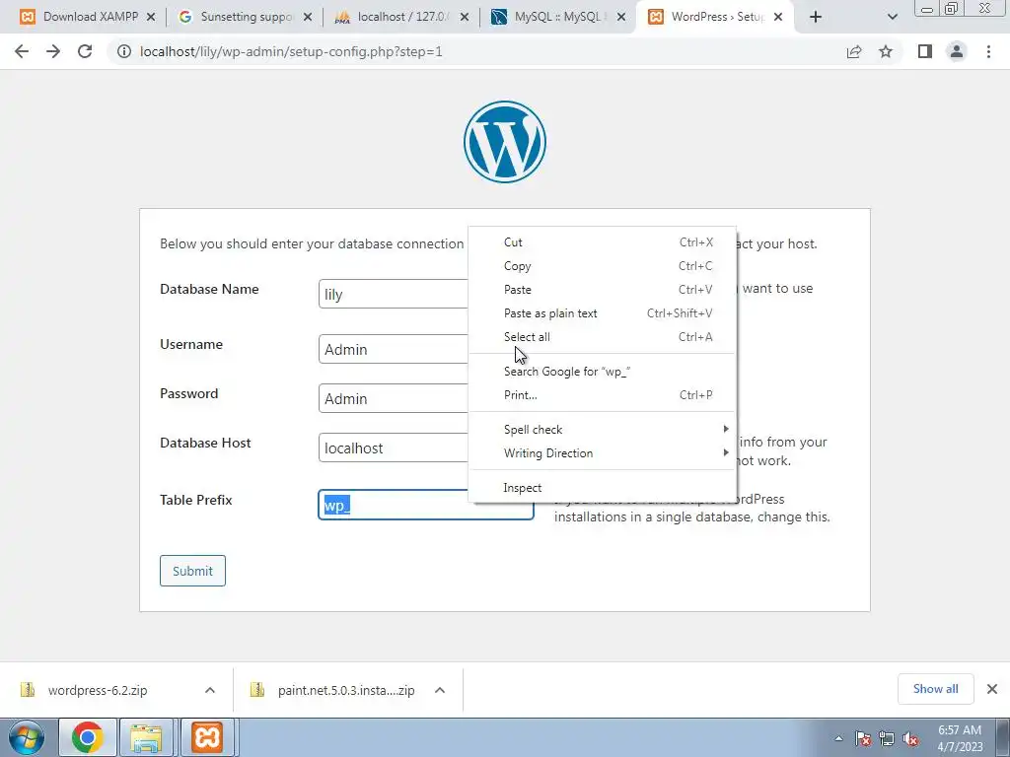Close the downloads bar
The width and height of the screenshot is (1010, 757).
[992, 689]
